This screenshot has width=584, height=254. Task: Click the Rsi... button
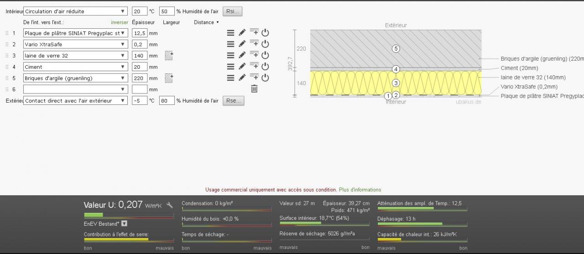pos(233,11)
